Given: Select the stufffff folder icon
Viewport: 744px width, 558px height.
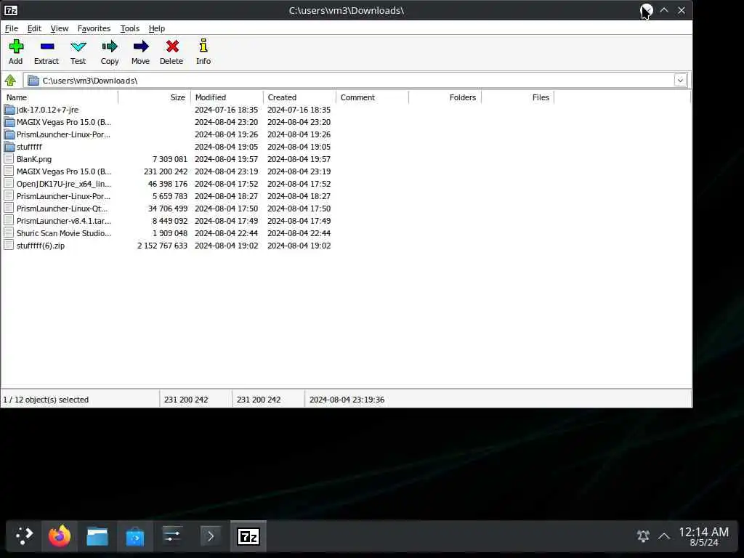Looking at the screenshot, I should (x=9, y=147).
